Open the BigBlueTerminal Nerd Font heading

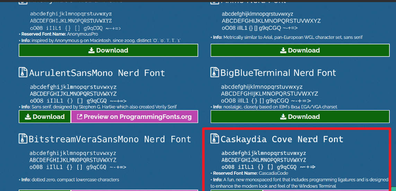tap(278, 73)
